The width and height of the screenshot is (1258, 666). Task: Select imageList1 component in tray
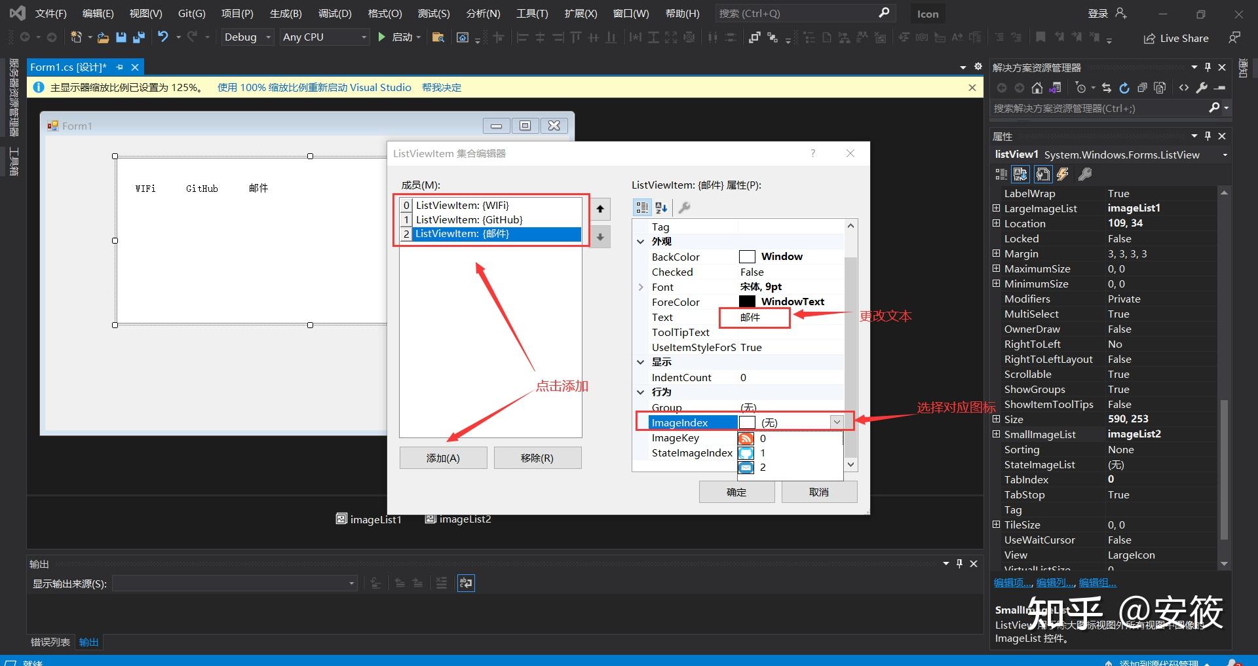click(368, 519)
